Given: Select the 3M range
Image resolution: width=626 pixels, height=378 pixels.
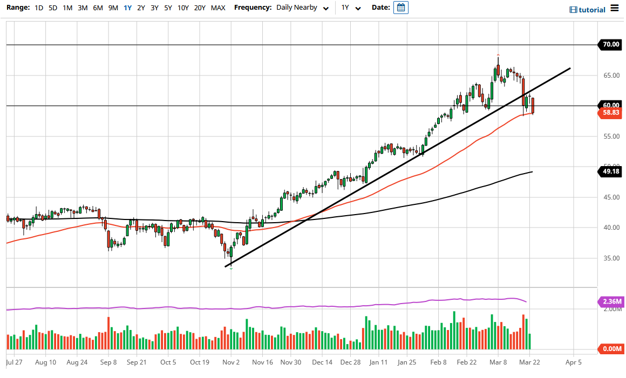Looking at the screenshot, I should pos(82,8).
